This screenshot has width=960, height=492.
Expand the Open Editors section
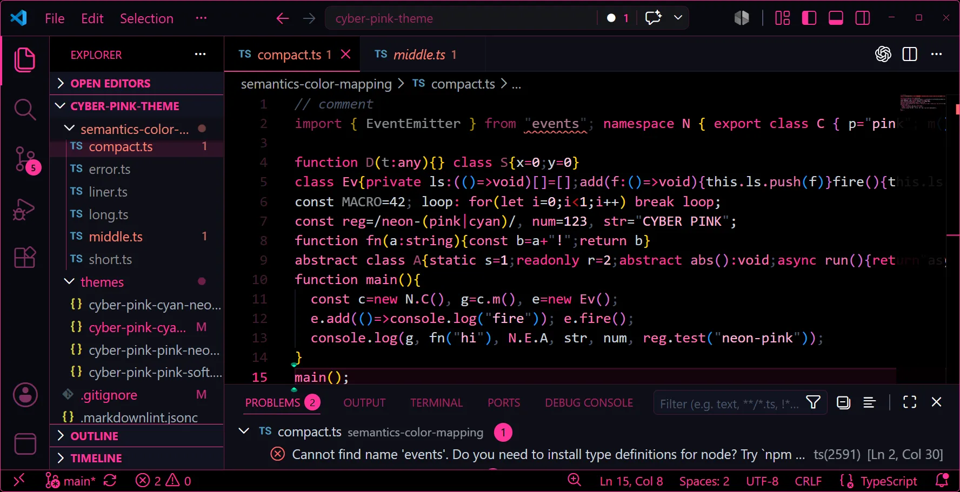(137, 83)
